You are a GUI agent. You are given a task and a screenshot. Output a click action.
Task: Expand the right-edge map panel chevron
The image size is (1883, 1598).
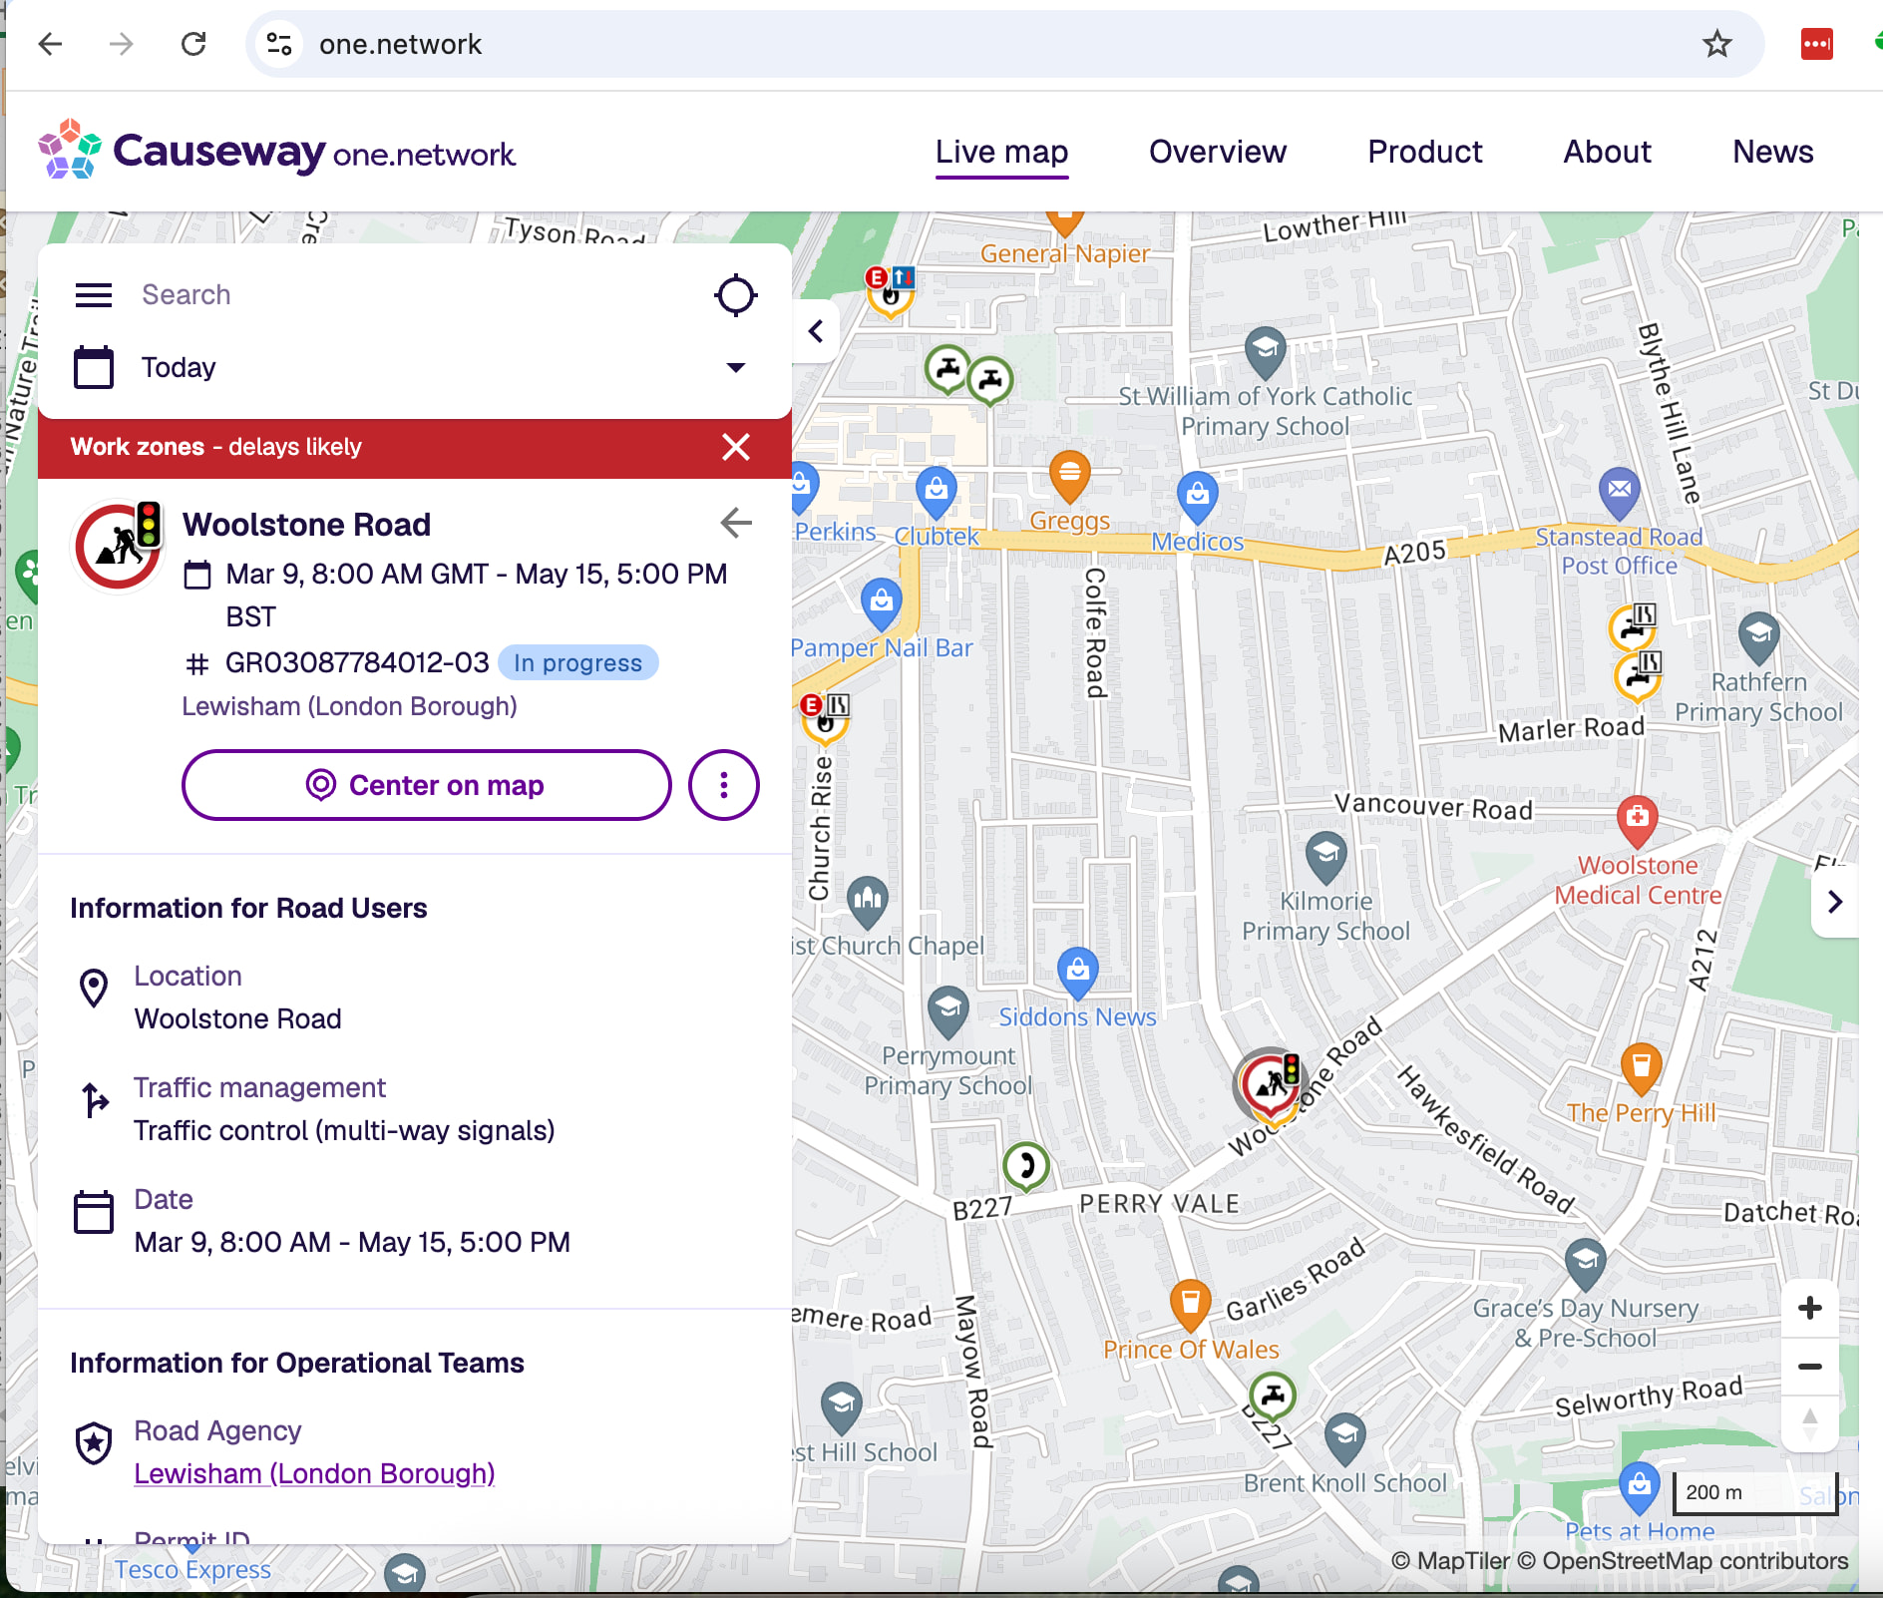(1834, 902)
